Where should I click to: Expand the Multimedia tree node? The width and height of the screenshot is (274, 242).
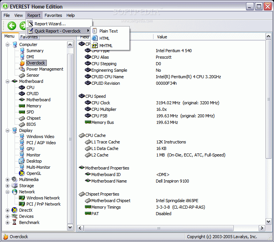(7, 179)
